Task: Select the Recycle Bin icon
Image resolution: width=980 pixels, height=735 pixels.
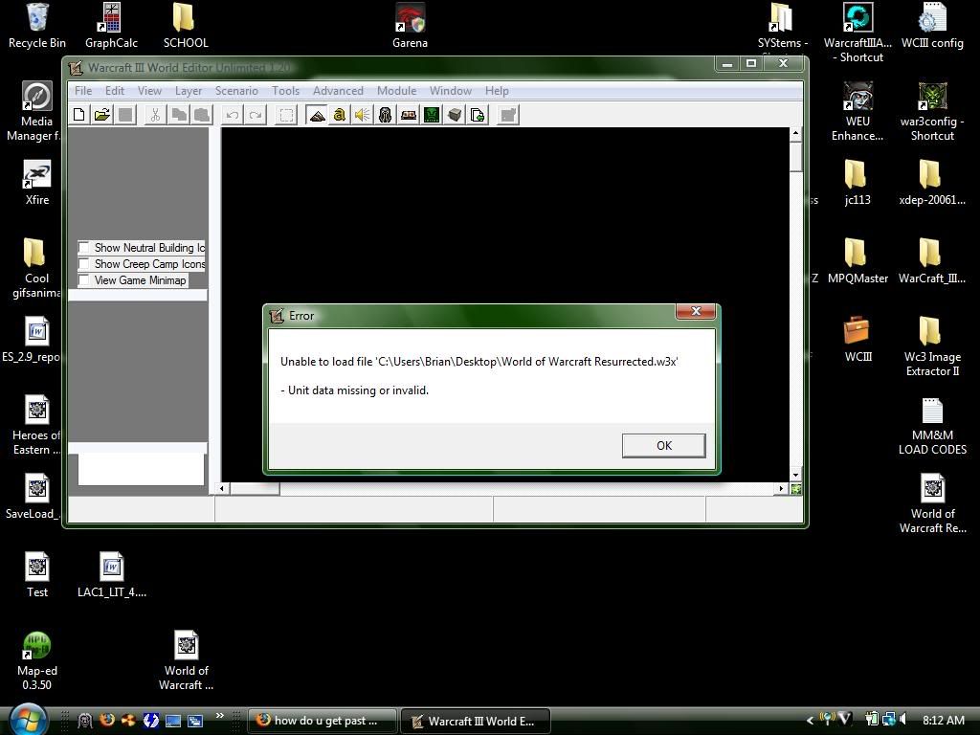Action: click(37, 26)
